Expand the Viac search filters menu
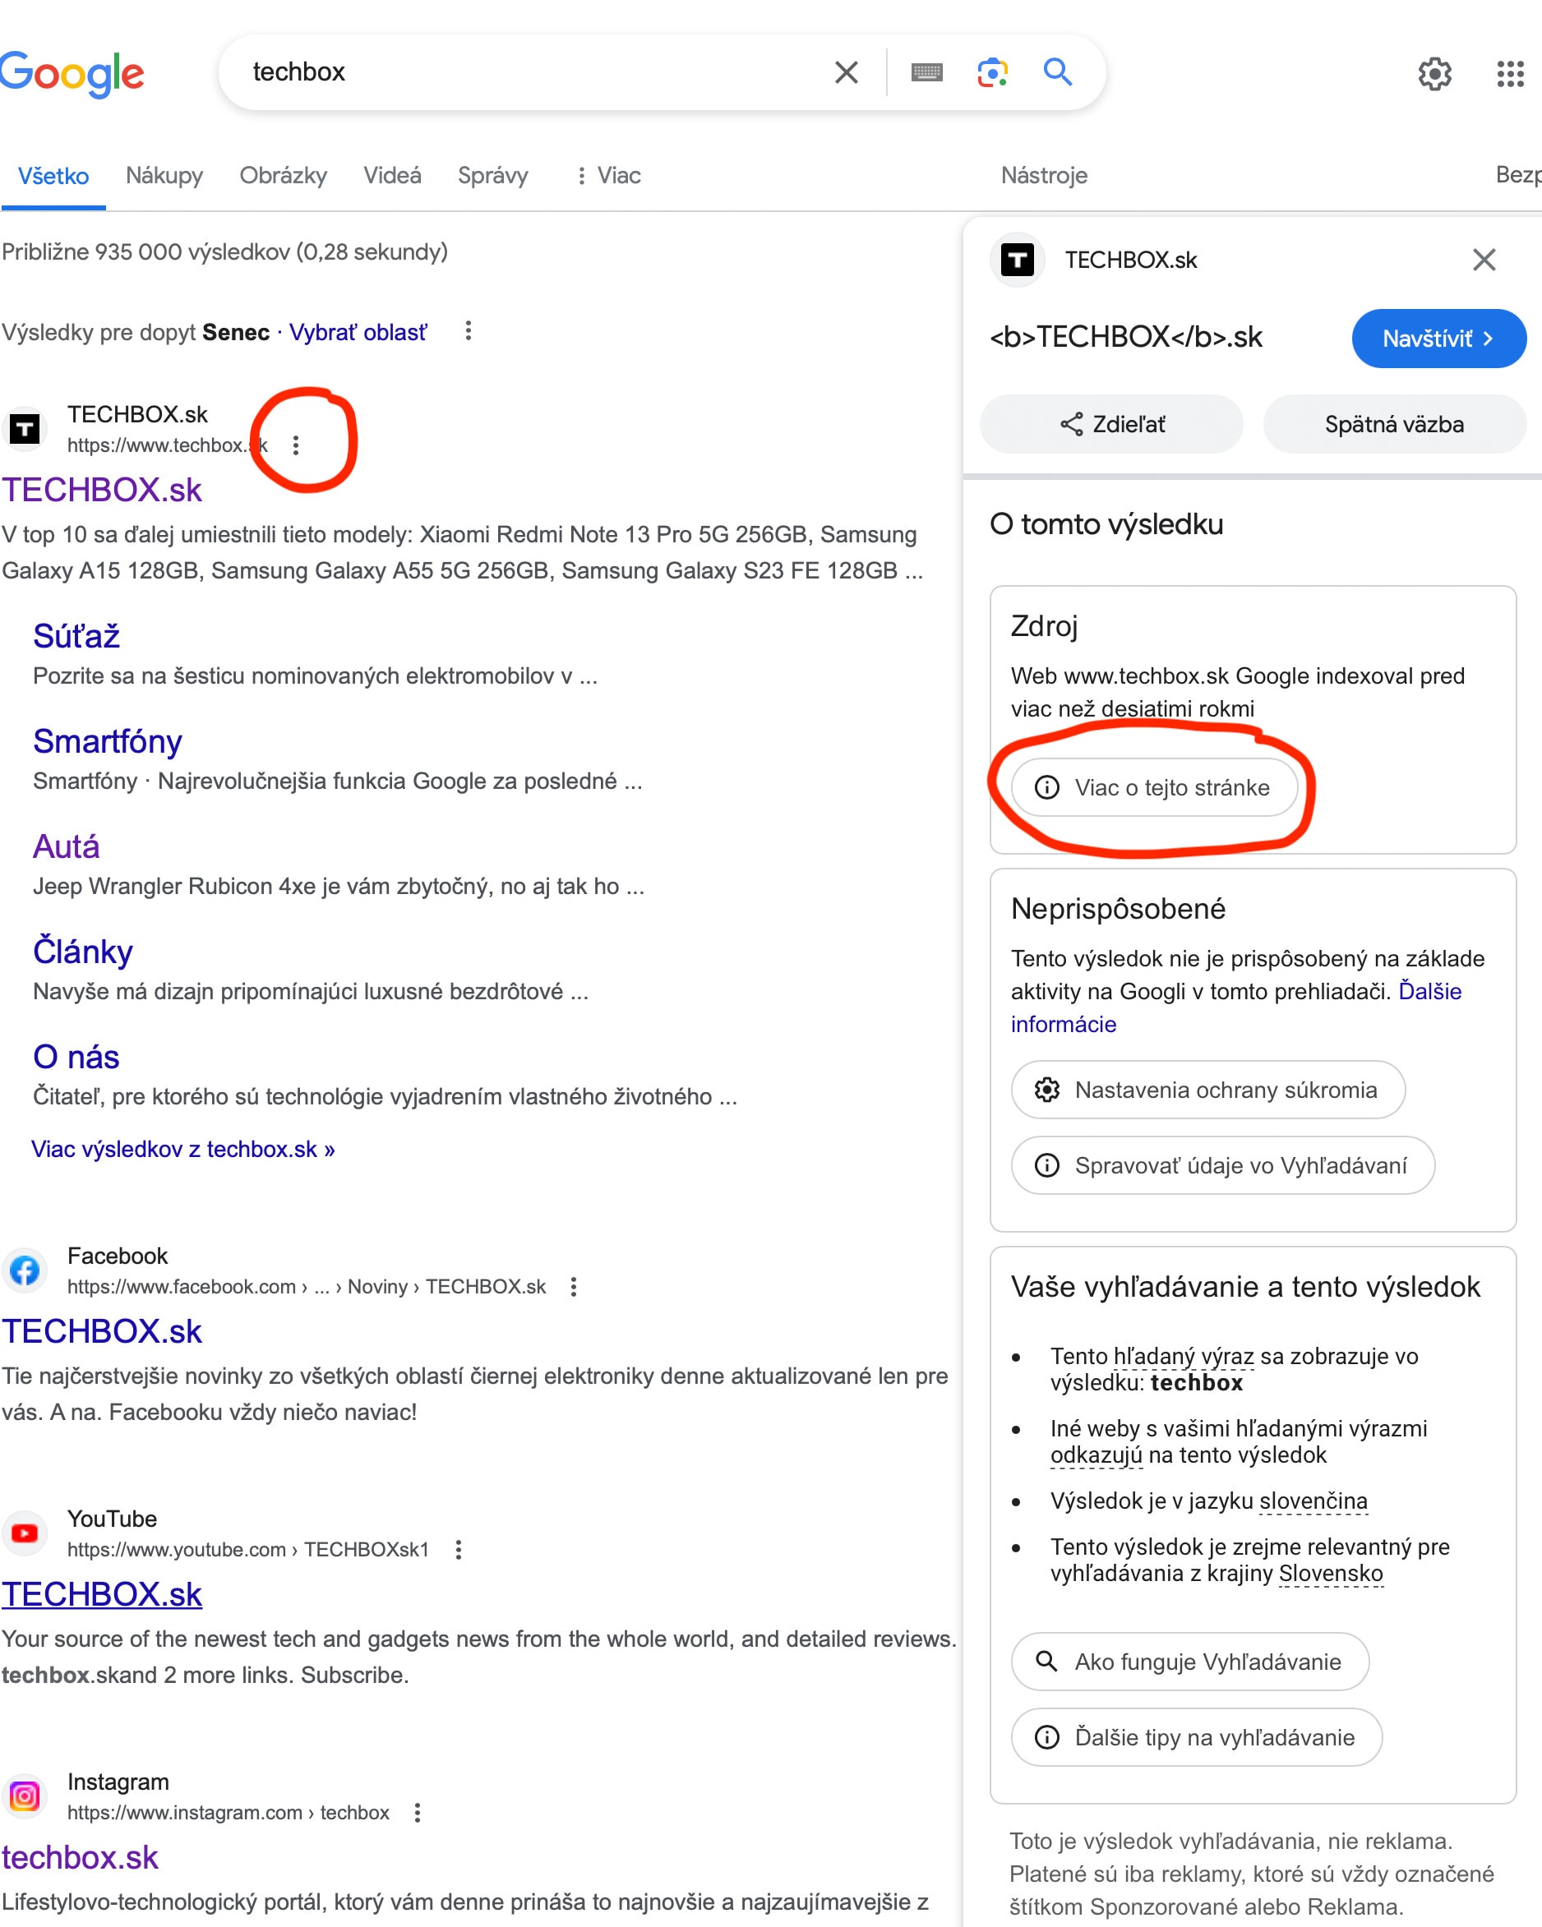 (607, 176)
